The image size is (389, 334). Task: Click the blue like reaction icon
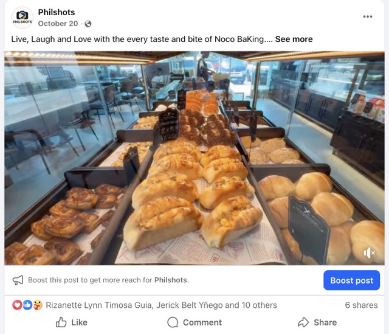(x=27, y=305)
